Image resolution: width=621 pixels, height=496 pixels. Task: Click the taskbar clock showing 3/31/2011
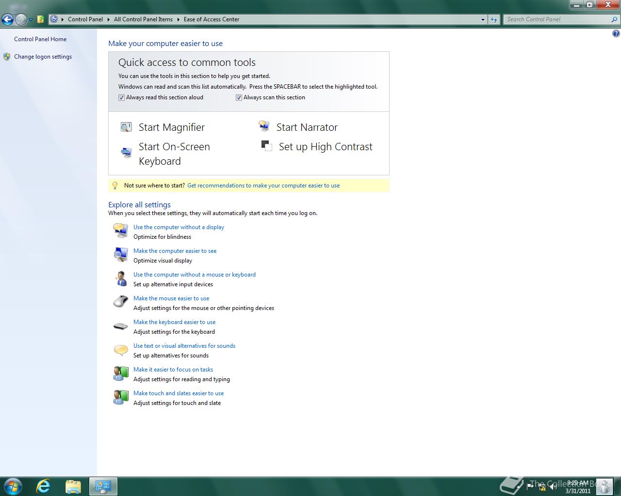pos(577,486)
